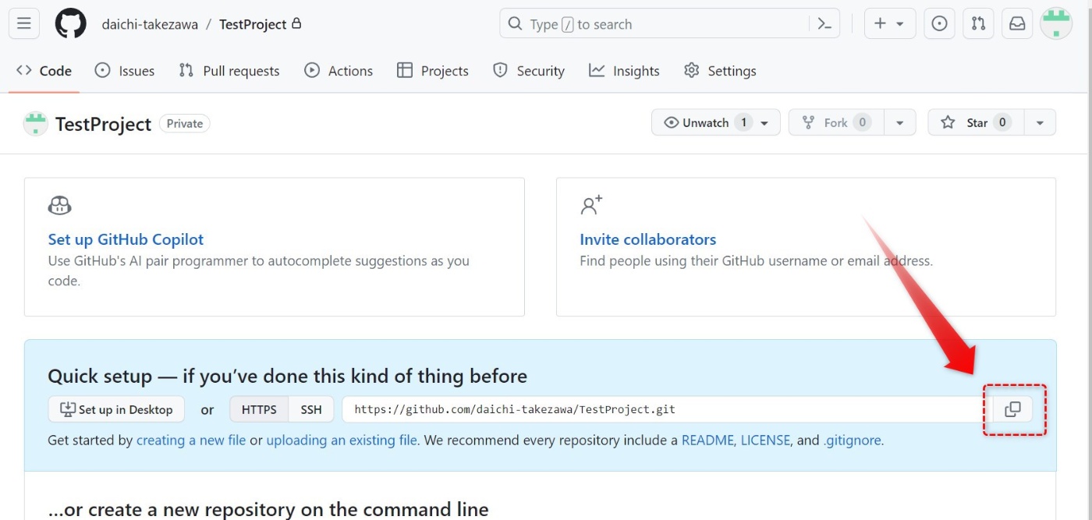The width and height of the screenshot is (1092, 520).
Task: Switch to the Projects tab
Action: pos(433,71)
